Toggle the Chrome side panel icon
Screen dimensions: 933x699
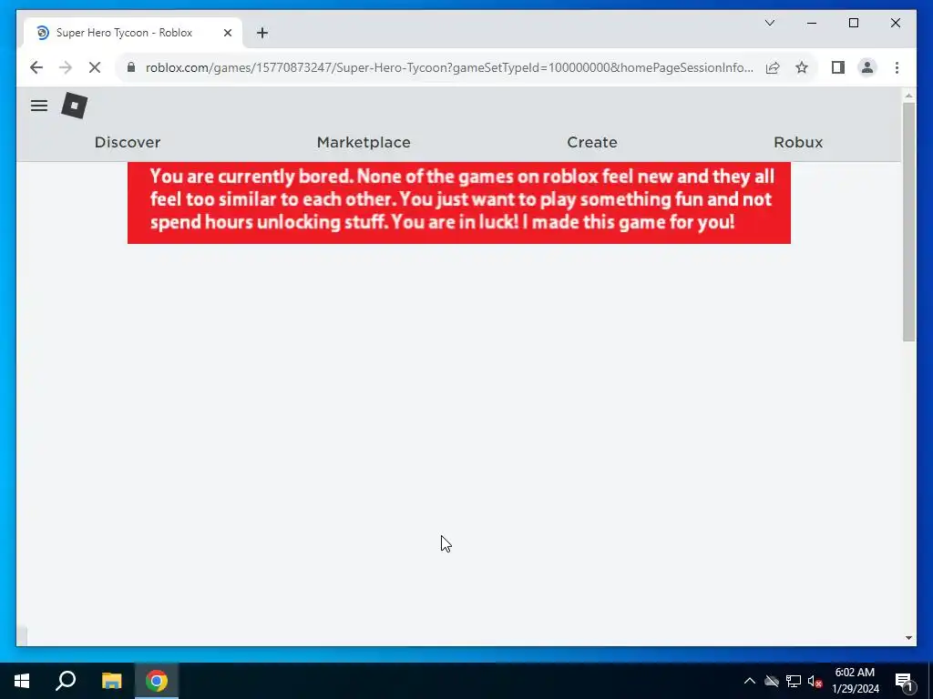838,67
